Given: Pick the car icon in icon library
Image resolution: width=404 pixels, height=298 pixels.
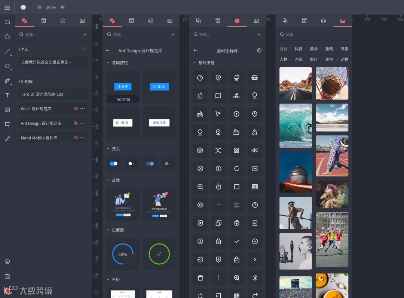Looking at the screenshot, I should tap(255, 77).
